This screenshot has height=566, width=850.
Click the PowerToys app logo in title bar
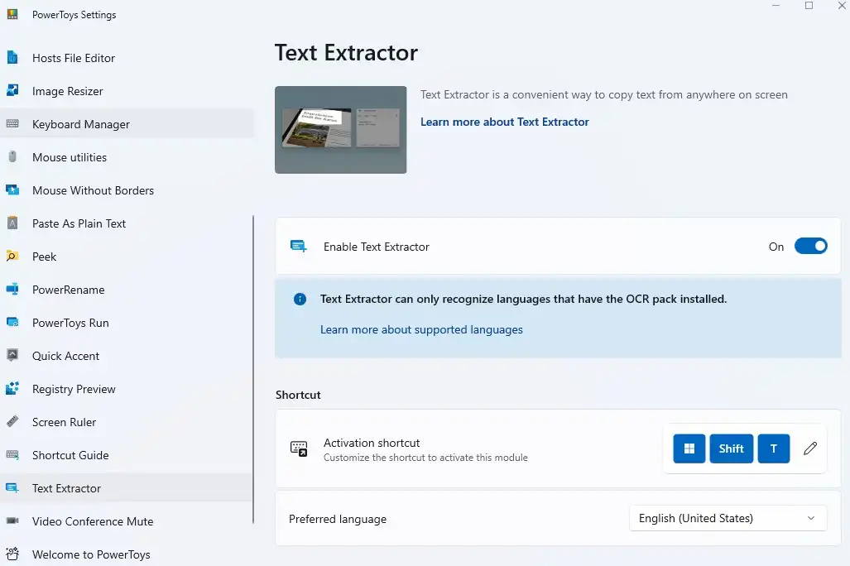pos(12,14)
